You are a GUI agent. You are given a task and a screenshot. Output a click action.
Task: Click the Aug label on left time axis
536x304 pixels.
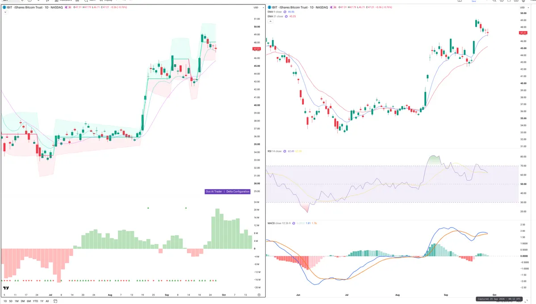109,295
